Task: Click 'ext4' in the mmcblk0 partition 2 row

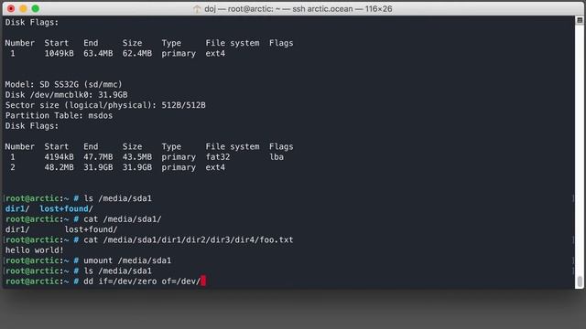Action: [215, 167]
